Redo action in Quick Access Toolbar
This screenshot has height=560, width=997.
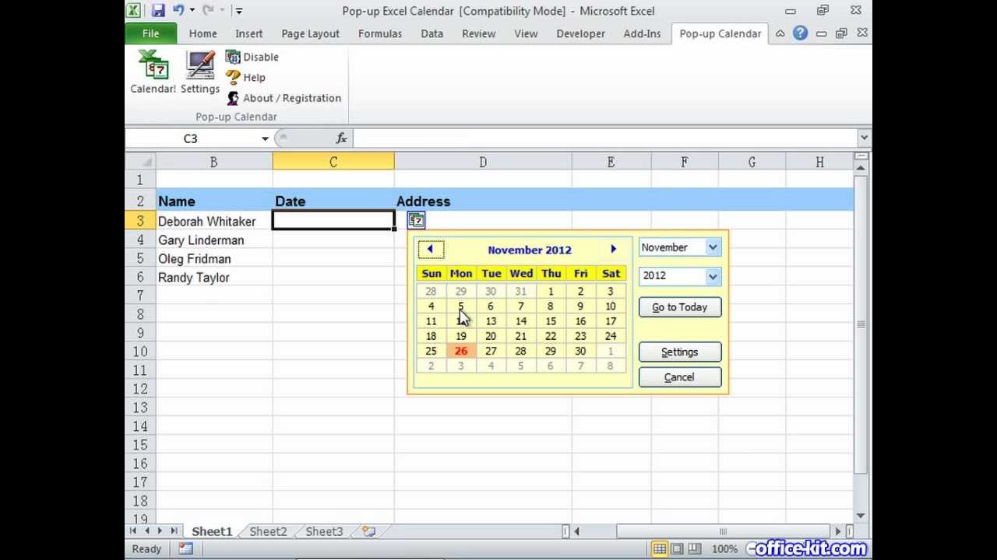tap(208, 11)
